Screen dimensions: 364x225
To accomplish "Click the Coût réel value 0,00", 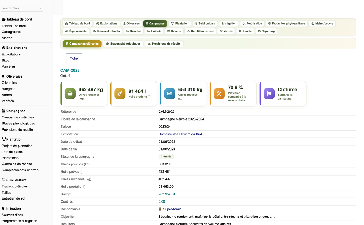I will 162,202.
